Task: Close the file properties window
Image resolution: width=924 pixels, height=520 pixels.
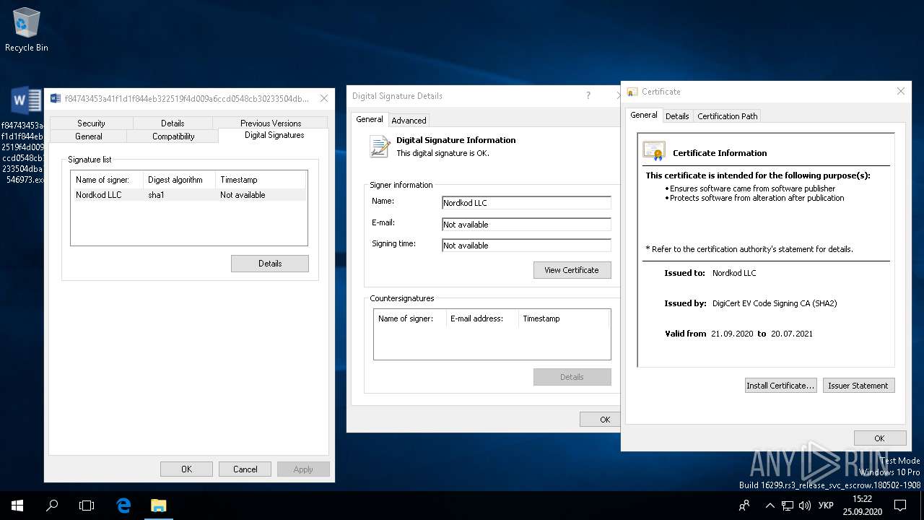Action: 324,98
